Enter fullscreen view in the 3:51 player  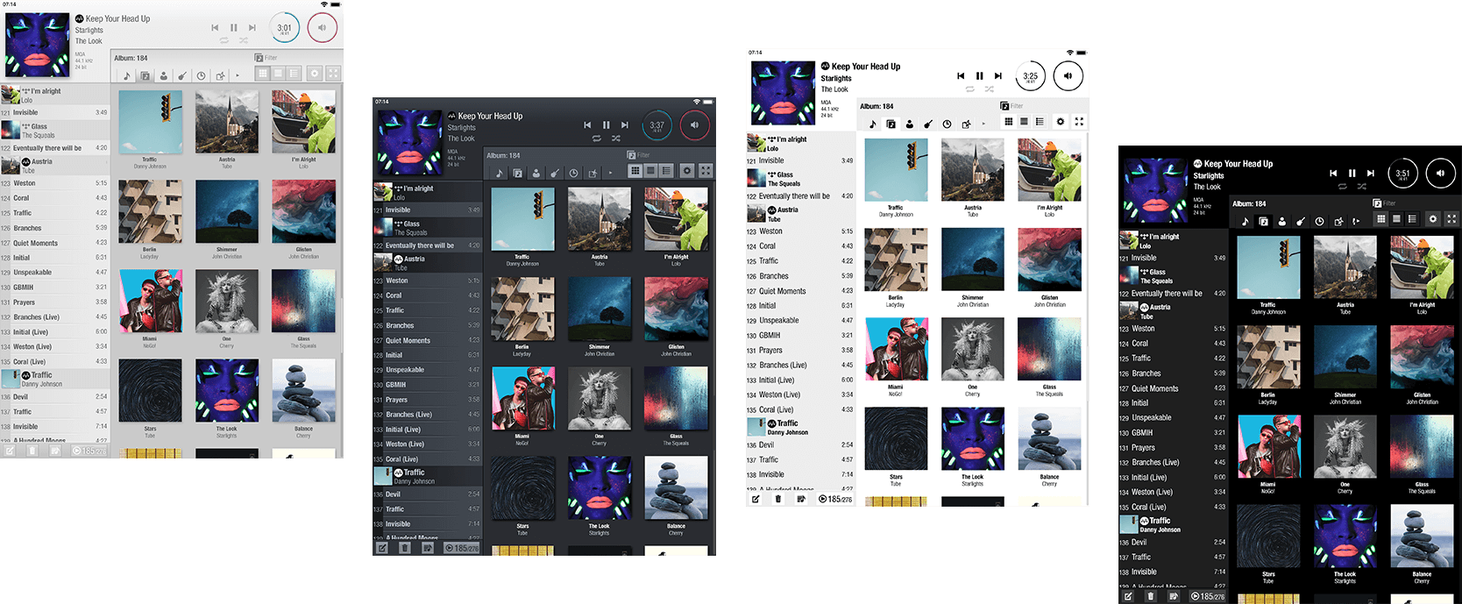[1451, 219]
